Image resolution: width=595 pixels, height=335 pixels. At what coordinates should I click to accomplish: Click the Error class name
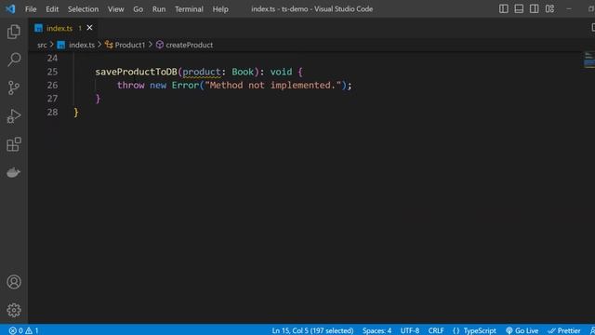pyautogui.click(x=185, y=85)
